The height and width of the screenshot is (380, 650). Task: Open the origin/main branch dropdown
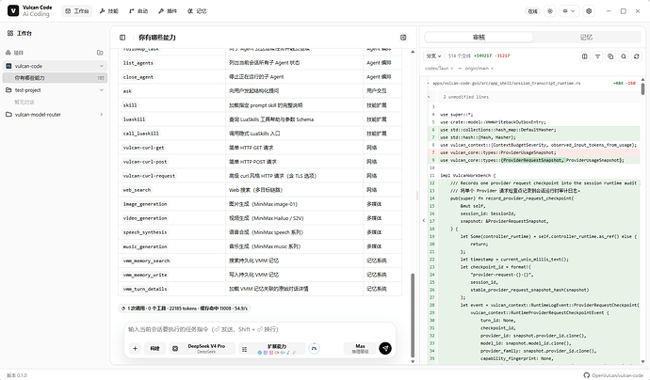479,69
